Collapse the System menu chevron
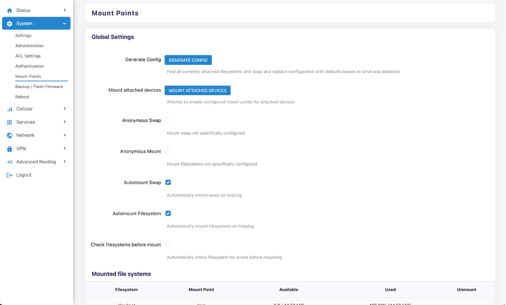Image resolution: width=506 pixels, height=305 pixels. coord(65,24)
